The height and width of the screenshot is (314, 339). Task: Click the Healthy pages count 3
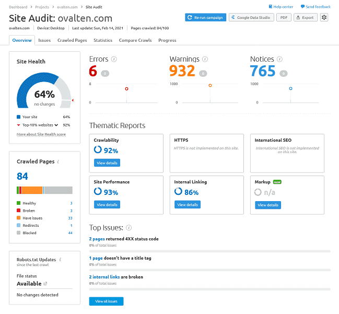(71, 203)
